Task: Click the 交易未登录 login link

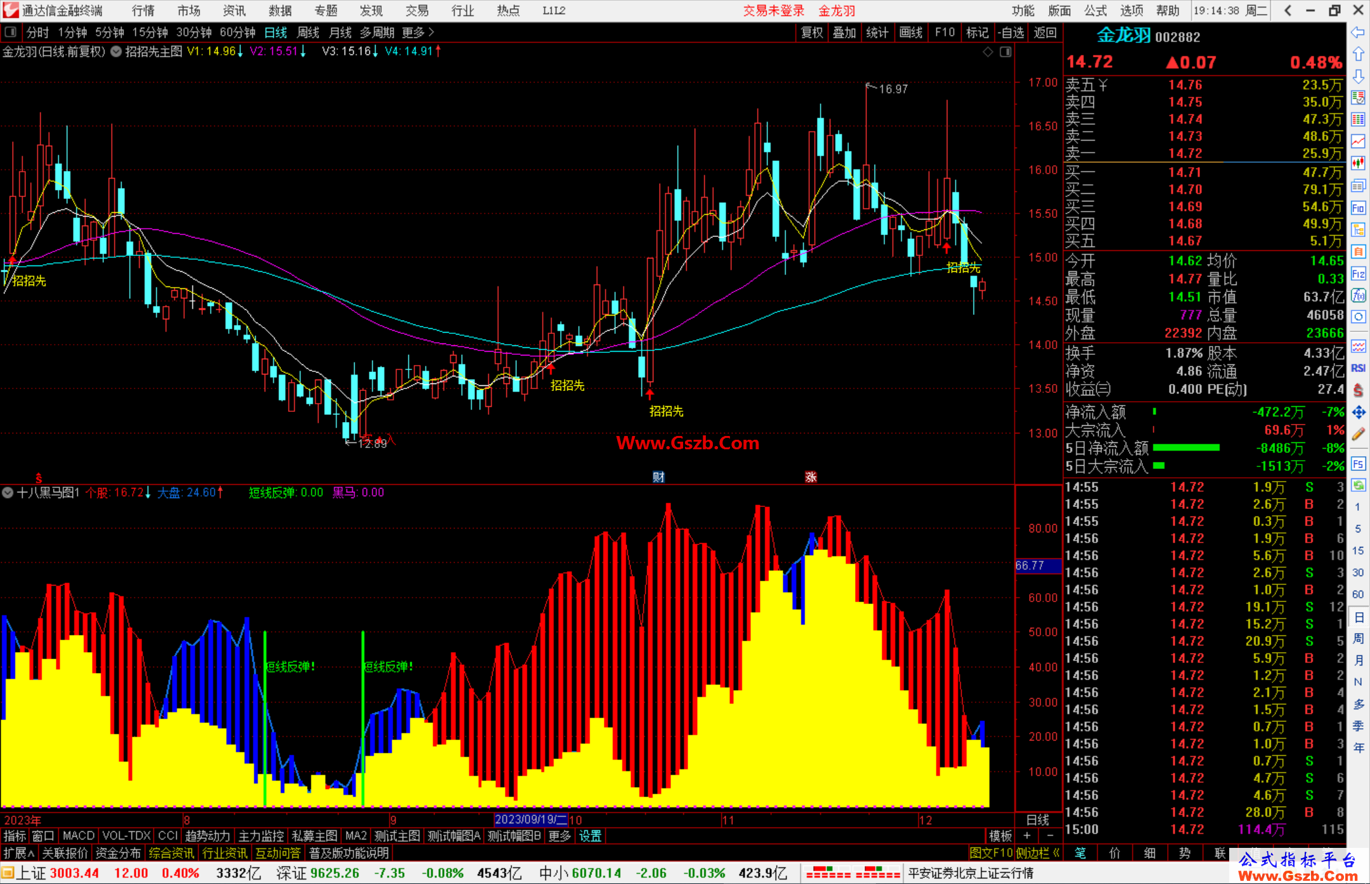Action: (774, 11)
